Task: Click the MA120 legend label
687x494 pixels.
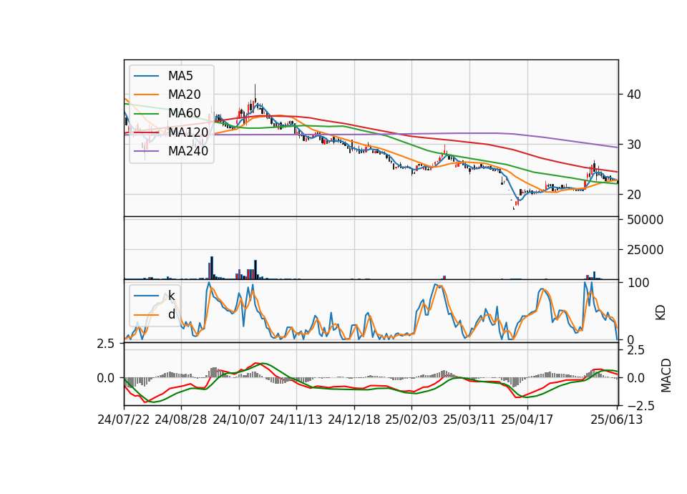Action: 188,132
